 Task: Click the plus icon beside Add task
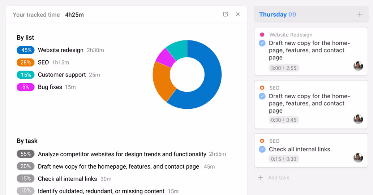point(260,178)
